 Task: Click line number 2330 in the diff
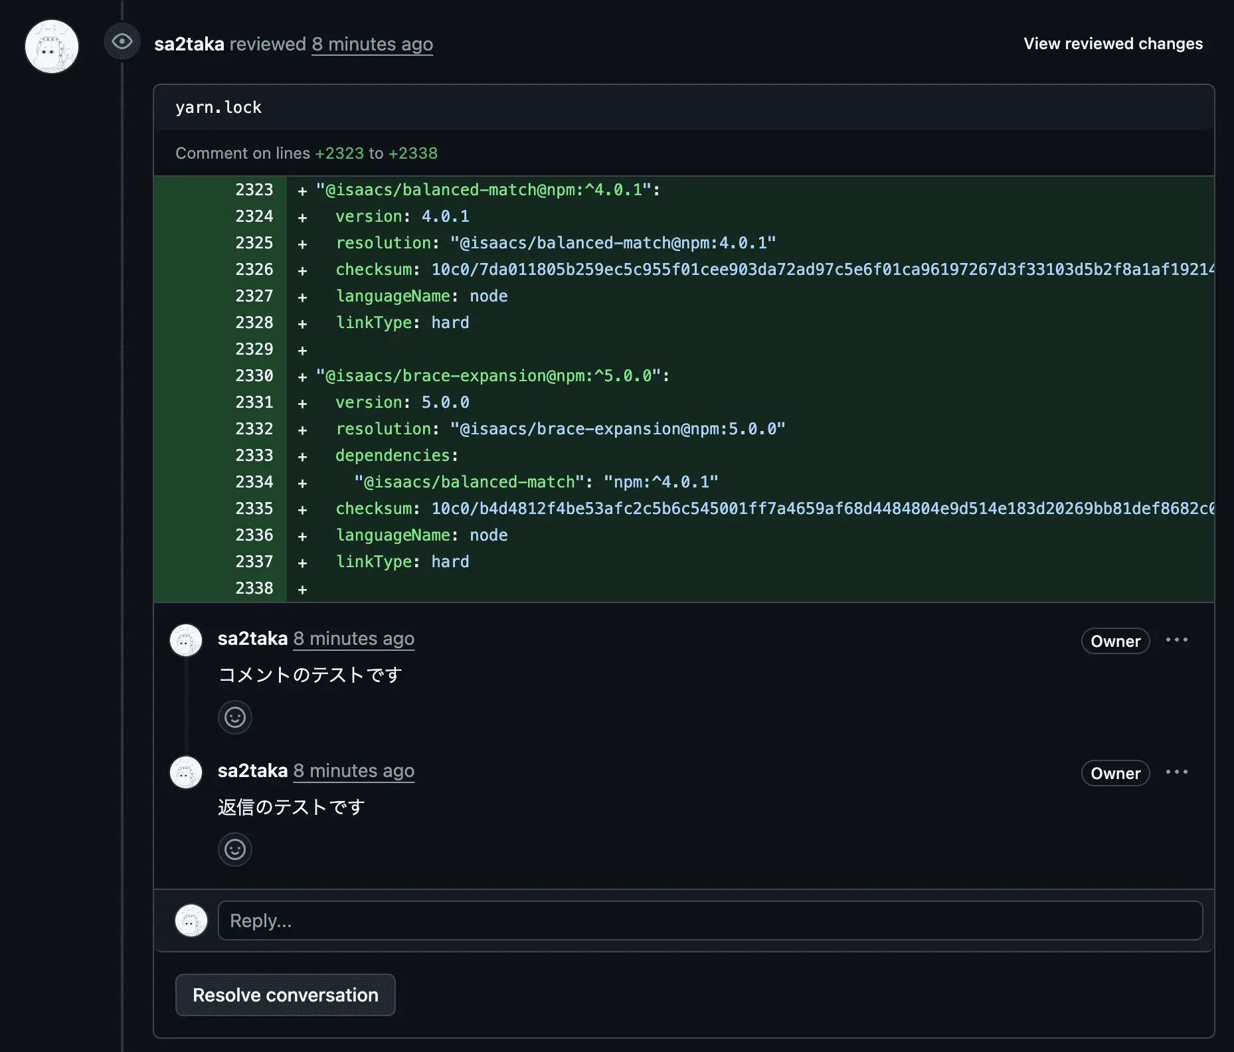coord(254,375)
